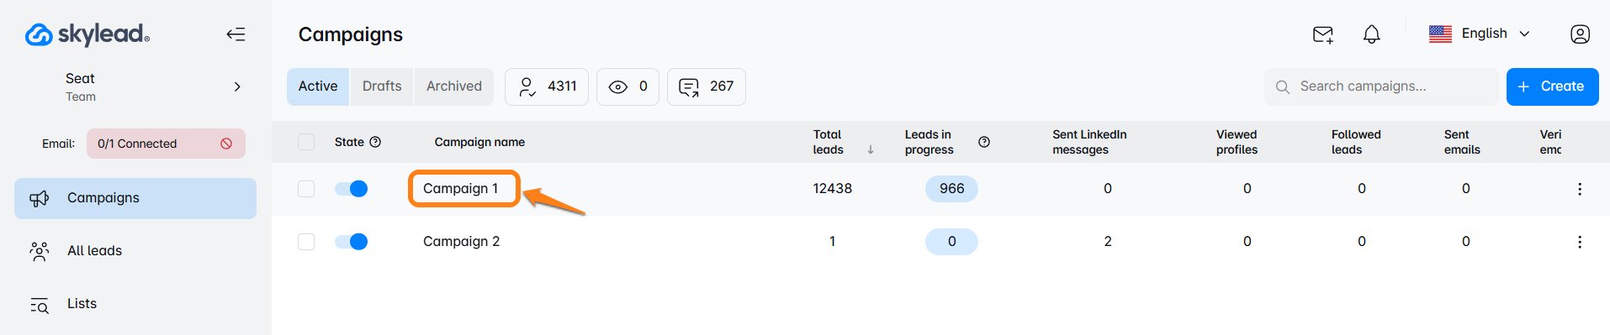Expand the Seat Team chevron

(237, 86)
